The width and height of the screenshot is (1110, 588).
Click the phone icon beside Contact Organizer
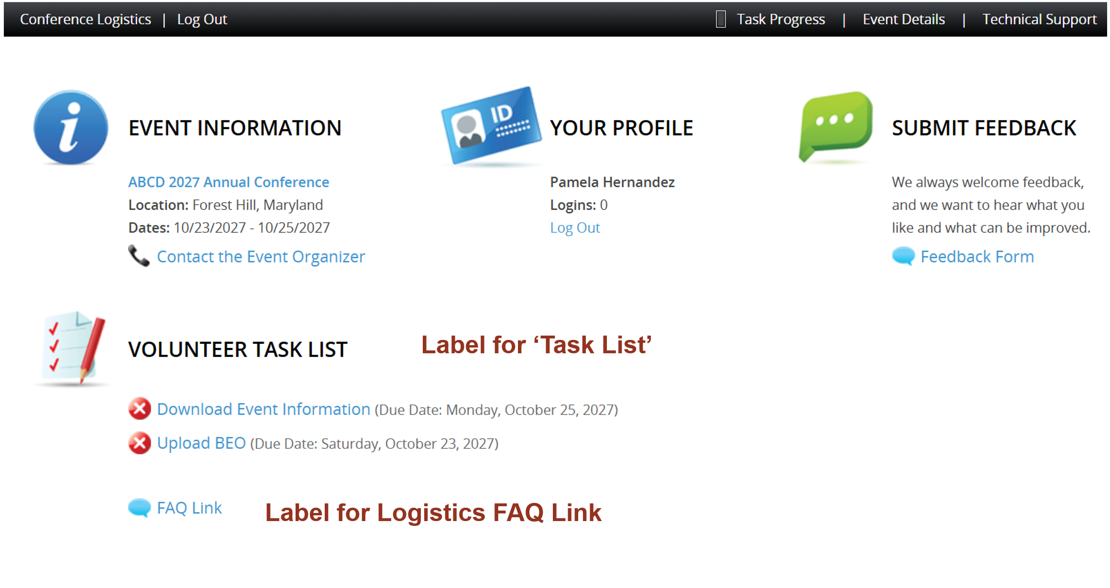point(139,256)
